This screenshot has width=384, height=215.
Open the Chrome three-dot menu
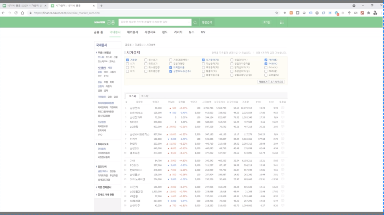pos(382,13)
